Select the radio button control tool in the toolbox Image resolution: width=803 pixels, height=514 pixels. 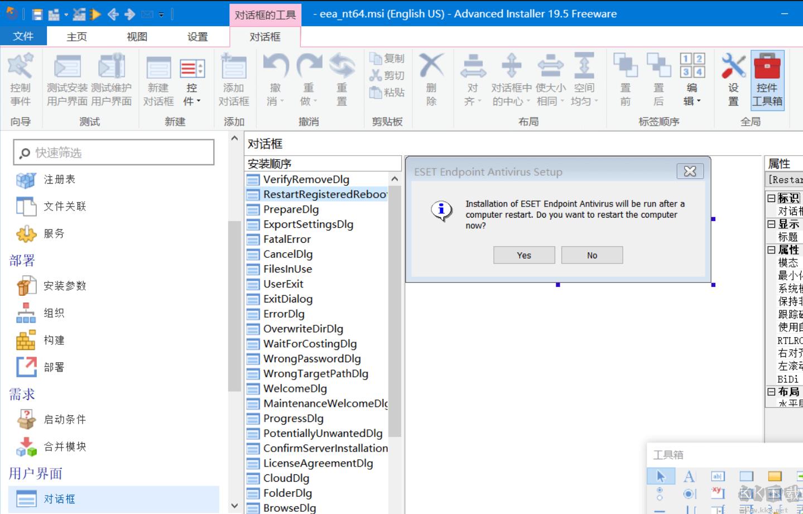click(x=690, y=494)
